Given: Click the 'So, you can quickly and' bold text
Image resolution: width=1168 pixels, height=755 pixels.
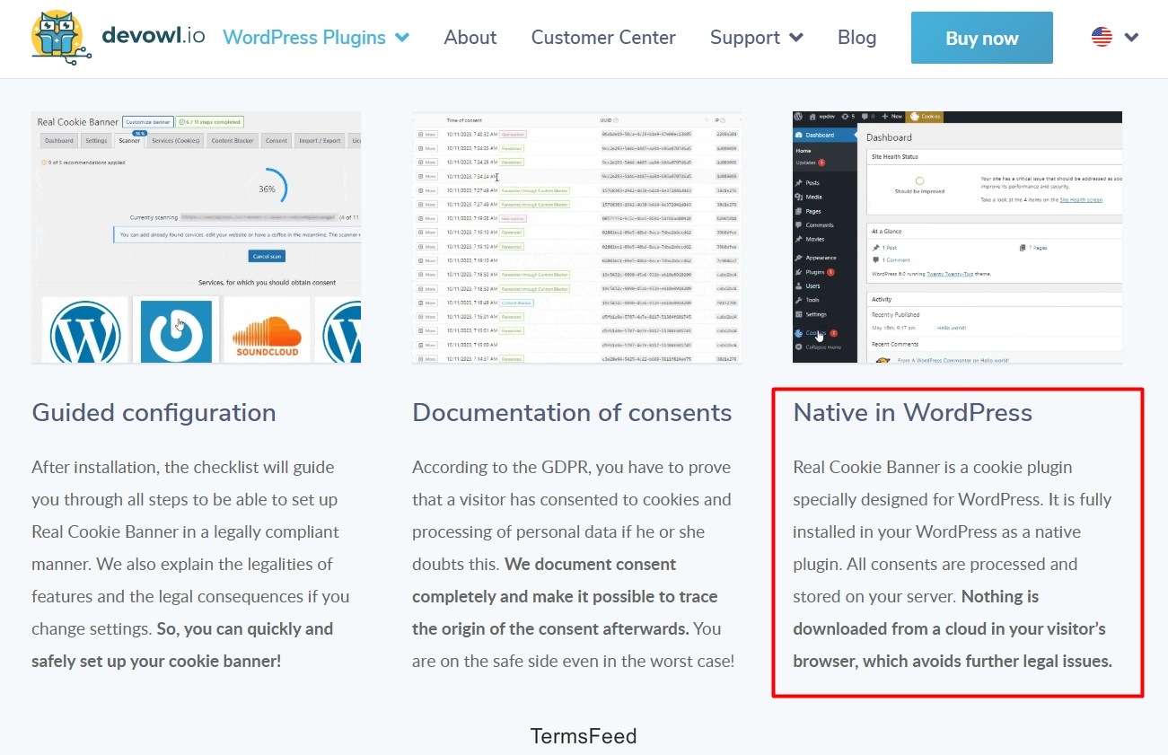Looking at the screenshot, I should (182, 645).
